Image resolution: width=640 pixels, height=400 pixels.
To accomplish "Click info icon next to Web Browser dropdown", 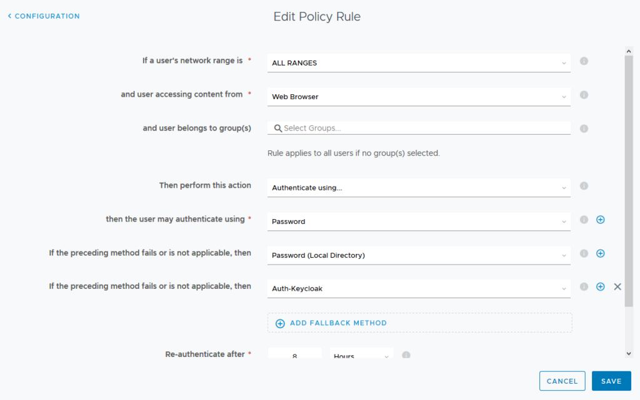I will click(584, 95).
